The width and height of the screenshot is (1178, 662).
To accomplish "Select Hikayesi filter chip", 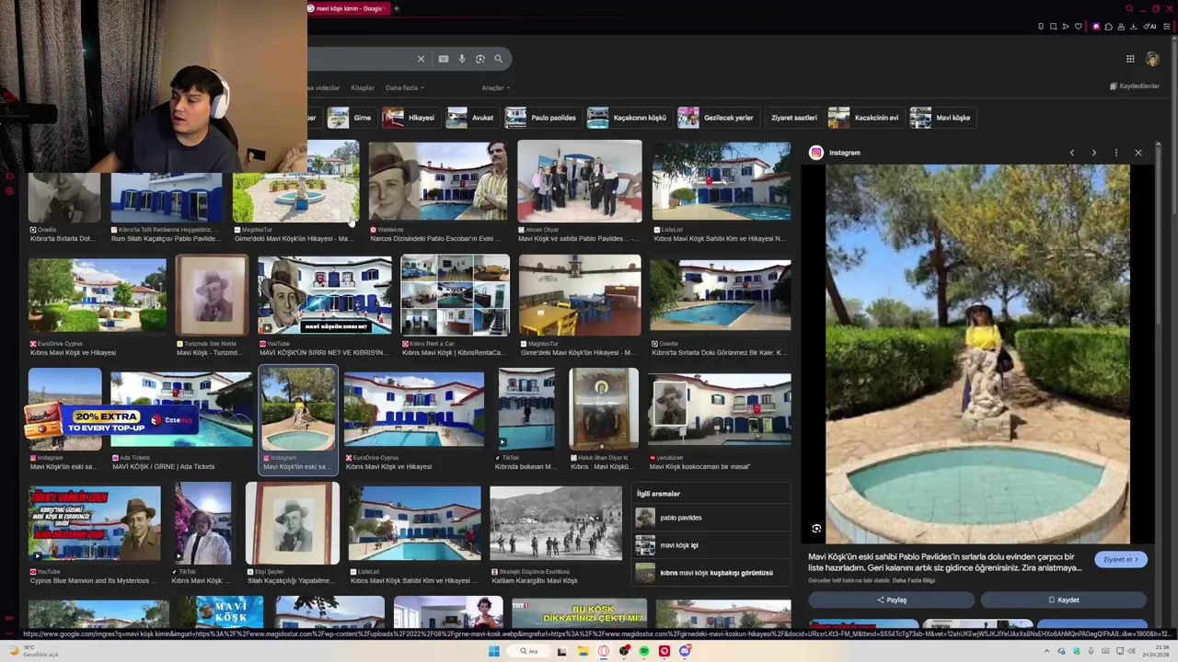I will pos(410,118).
